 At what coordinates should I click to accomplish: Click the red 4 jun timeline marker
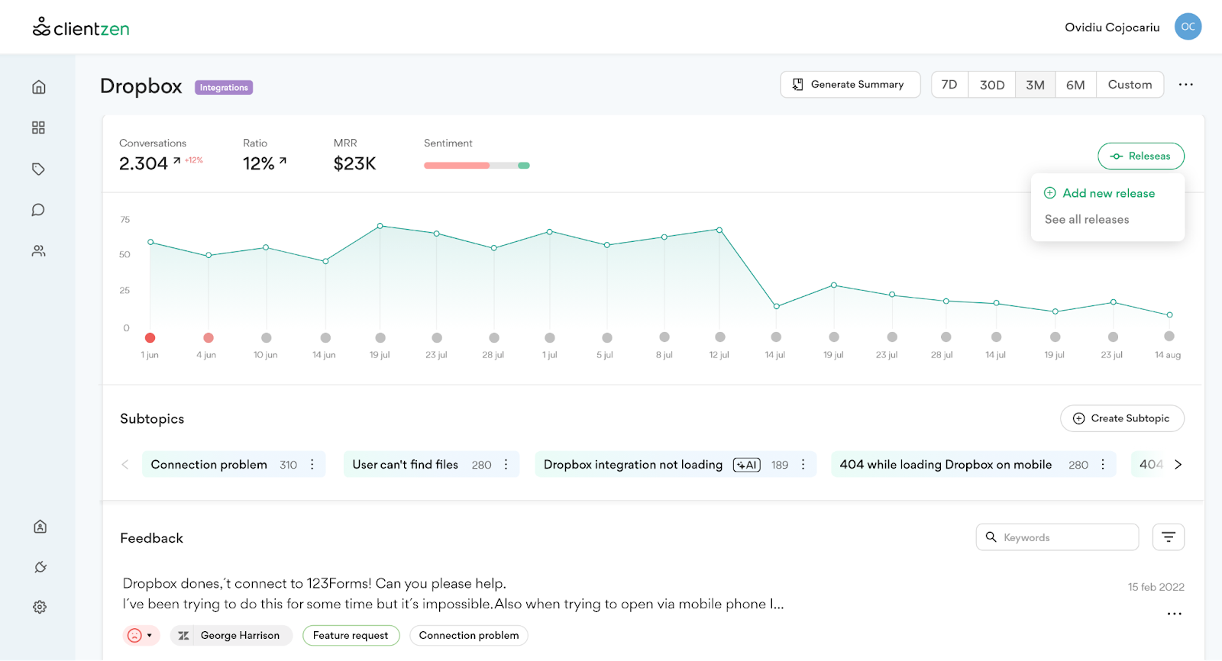click(x=209, y=337)
